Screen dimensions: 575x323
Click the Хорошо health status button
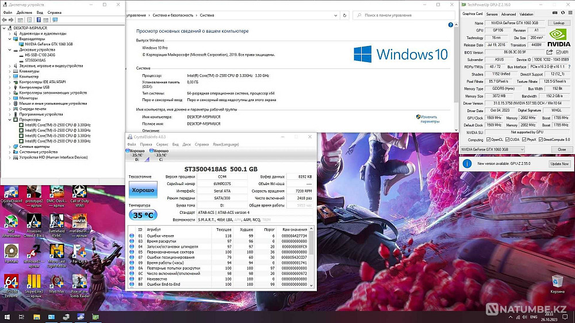143,190
